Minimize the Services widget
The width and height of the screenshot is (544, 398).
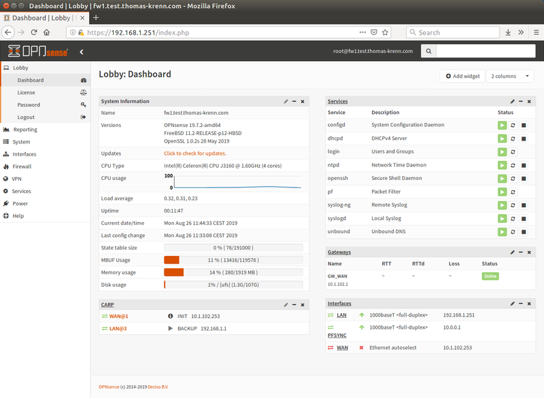[x=521, y=101]
